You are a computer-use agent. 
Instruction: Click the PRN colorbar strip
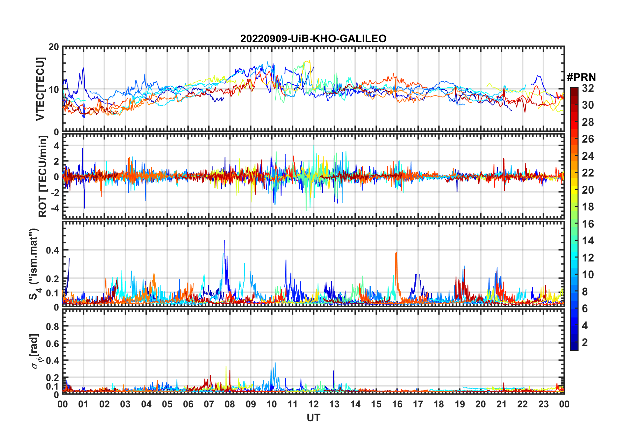point(574,219)
